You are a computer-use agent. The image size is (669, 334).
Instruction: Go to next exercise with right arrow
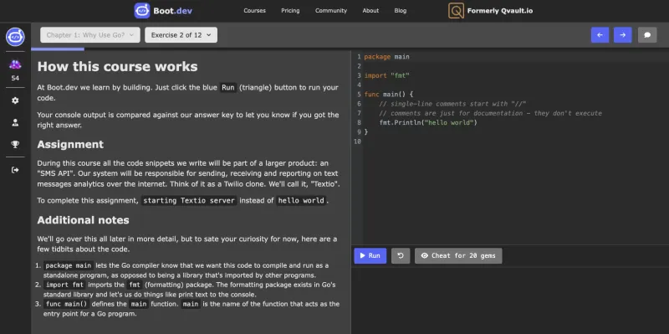click(622, 35)
